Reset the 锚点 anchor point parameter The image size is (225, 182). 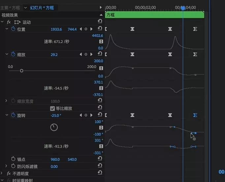100,158
